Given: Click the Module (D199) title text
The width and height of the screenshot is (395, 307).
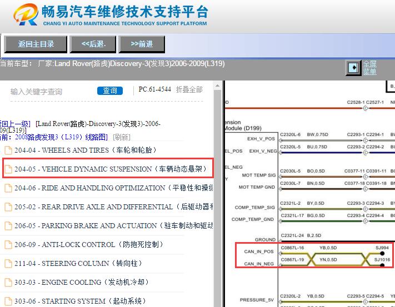Looking at the screenshot, I should [x=243, y=128].
